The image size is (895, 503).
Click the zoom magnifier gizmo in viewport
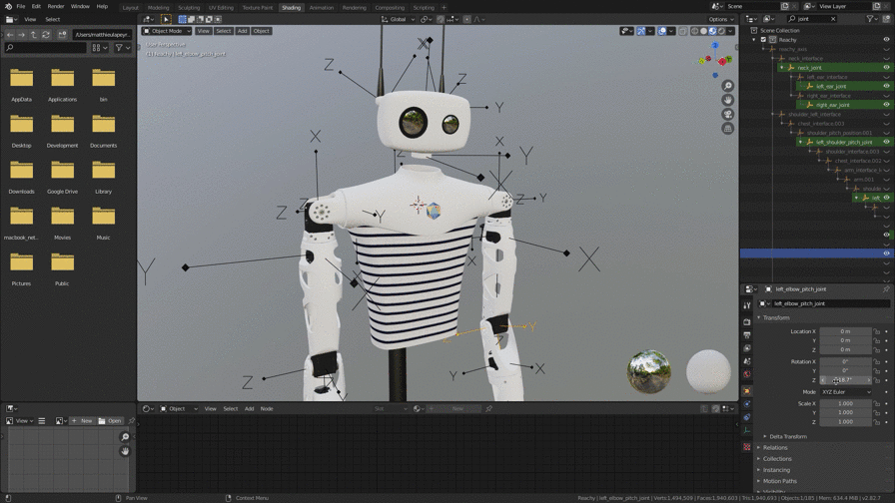click(x=728, y=86)
